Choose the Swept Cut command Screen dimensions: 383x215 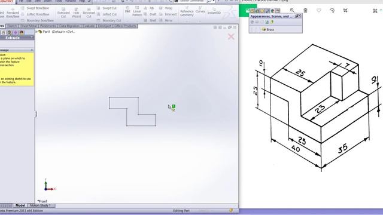pyautogui.click(x=107, y=8)
